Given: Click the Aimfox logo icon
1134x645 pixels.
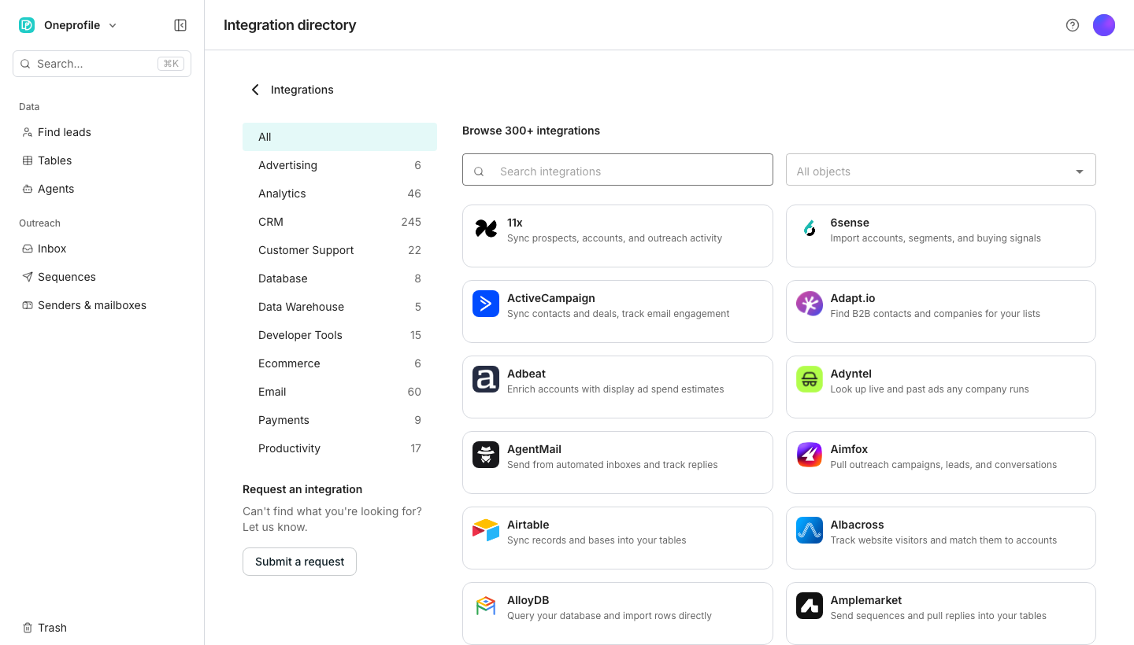Looking at the screenshot, I should pyautogui.click(x=810, y=455).
